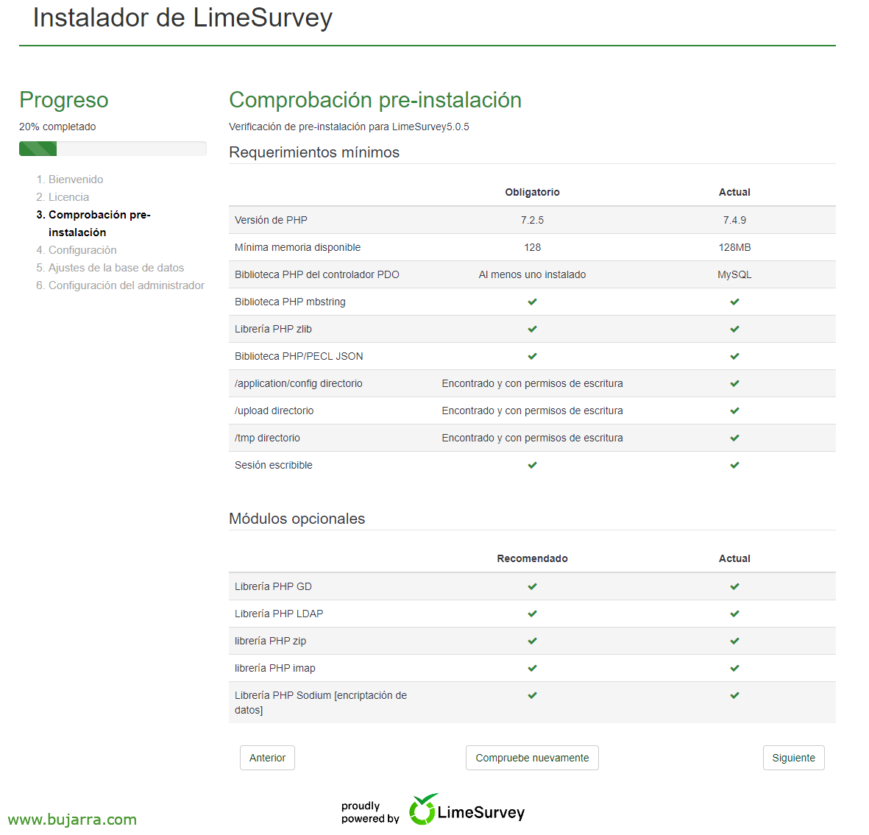This screenshot has width=869, height=835.
Task: Click Actual checkmark for Librería PHP GD
Action: (x=734, y=586)
